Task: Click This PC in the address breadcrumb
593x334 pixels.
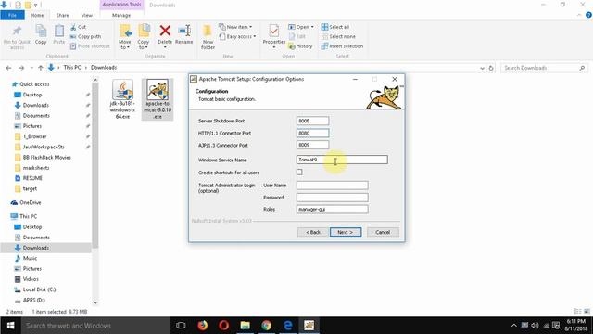Action: [x=72, y=68]
